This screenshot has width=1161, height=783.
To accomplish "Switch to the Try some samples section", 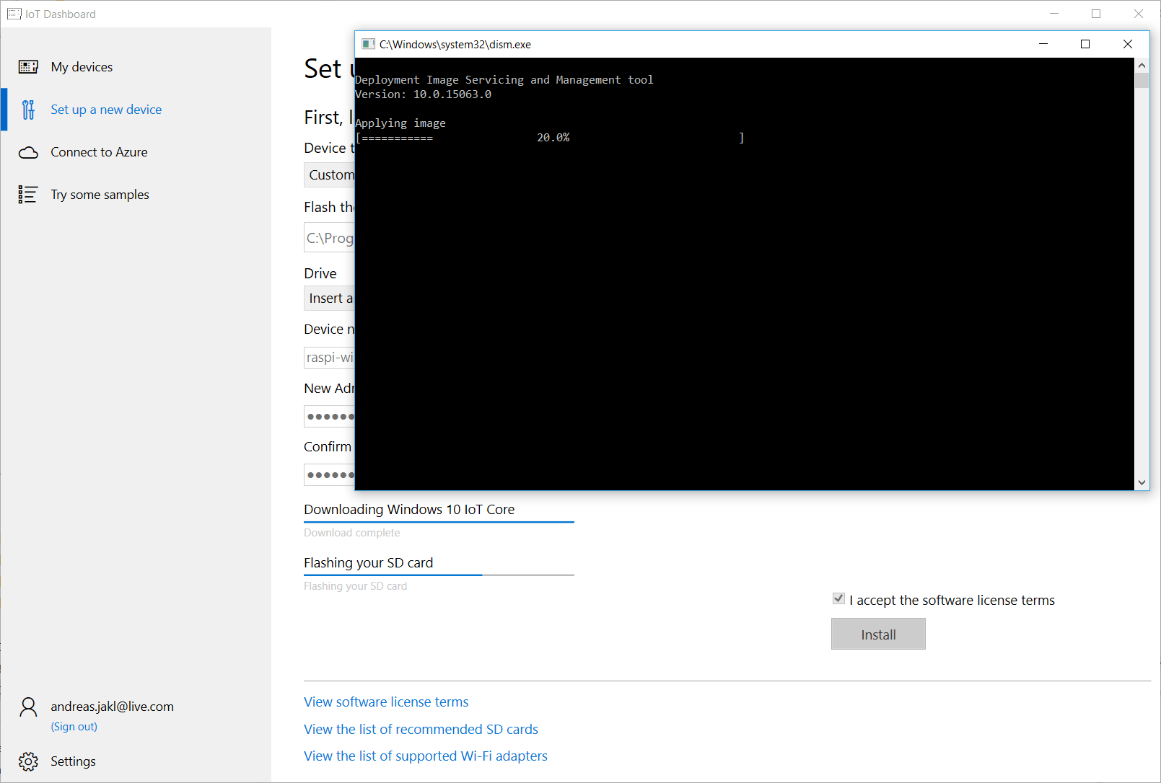I will [x=100, y=194].
